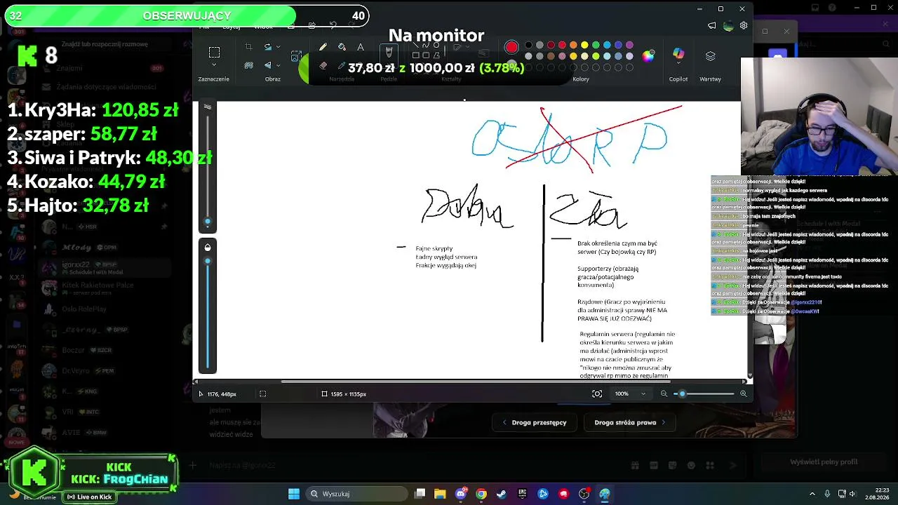Open the Edit colors wheel
This screenshot has height=505, width=898.
coord(648,56)
